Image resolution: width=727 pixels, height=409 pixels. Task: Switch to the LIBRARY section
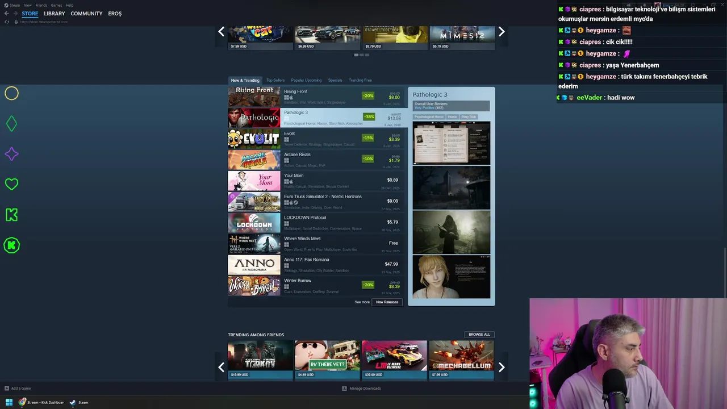pos(55,14)
